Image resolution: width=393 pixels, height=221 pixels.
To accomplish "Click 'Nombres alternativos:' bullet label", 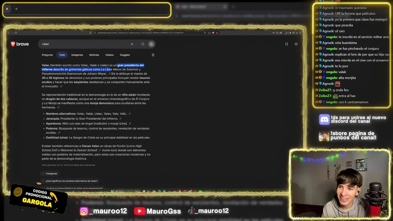I will click(x=61, y=114).
